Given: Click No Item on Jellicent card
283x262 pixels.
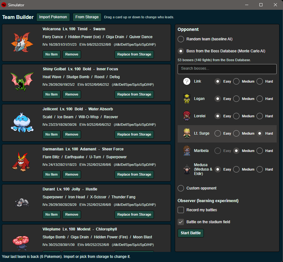Looking at the screenshot, I should coord(51,135).
